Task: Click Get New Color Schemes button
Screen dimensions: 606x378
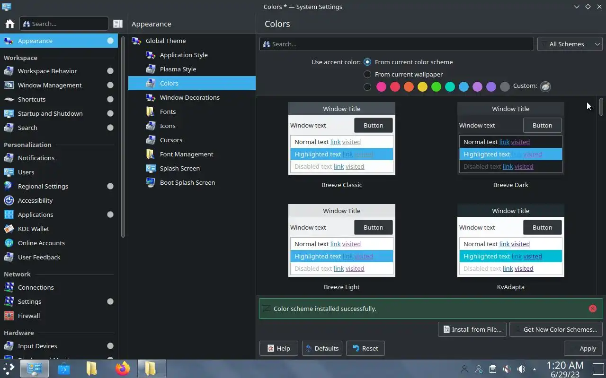Action: [x=556, y=329]
